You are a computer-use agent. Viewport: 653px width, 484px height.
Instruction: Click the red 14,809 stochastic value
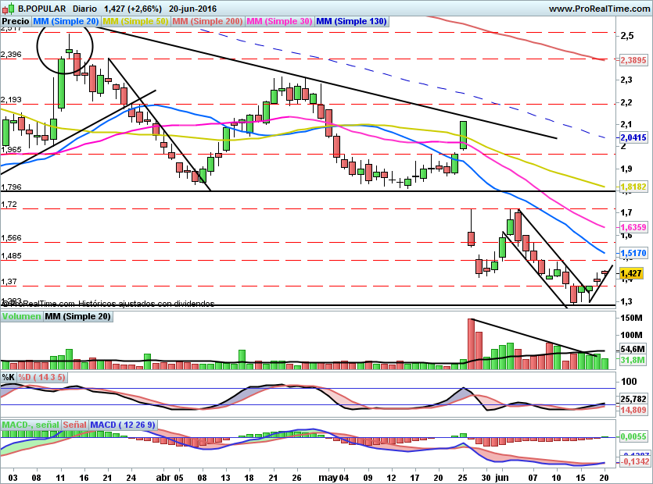[x=633, y=411]
